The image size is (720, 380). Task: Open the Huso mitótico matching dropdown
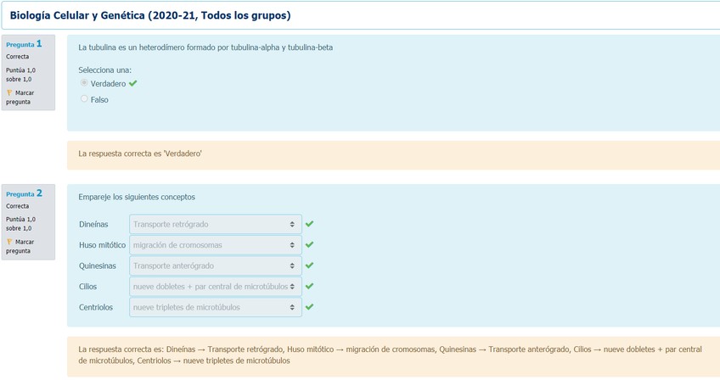[x=216, y=245]
